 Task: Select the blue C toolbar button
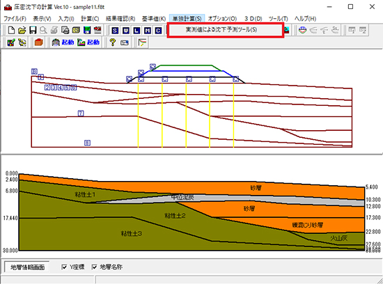158,31
